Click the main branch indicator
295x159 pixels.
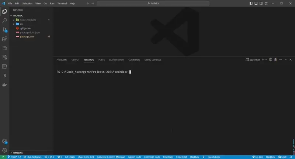click(x=12, y=157)
